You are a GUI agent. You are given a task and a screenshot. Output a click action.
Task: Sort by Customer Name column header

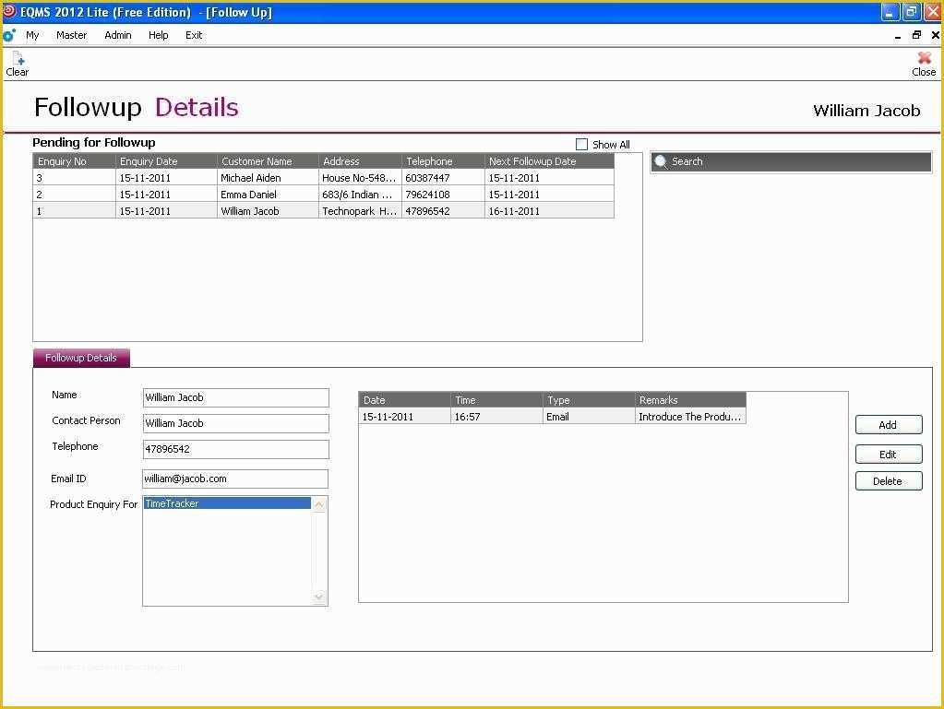268,161
